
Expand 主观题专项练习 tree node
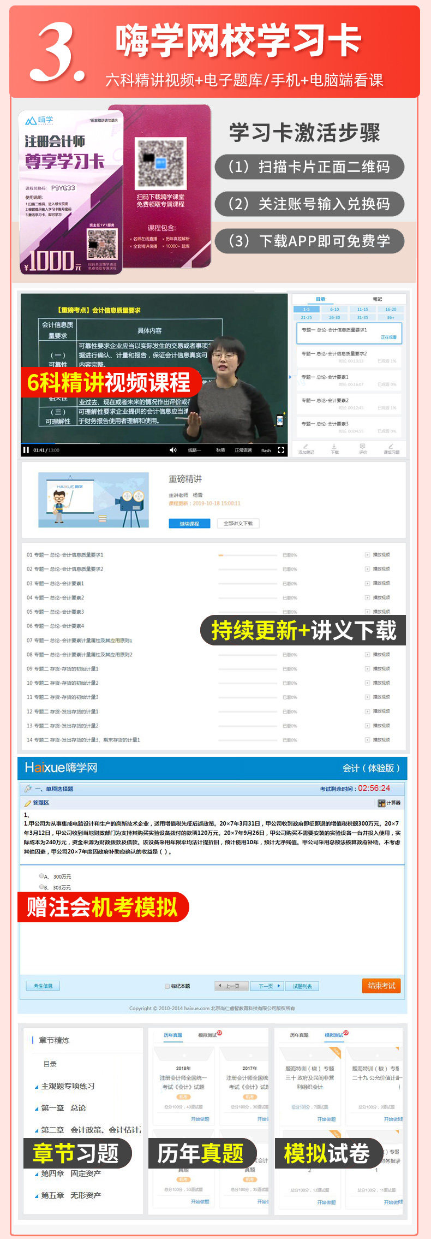pyautogui.click(x=37, y=1087)
